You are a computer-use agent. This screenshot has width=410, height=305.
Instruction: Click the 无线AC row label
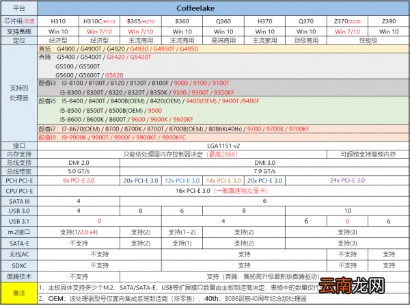pos(19,254)
